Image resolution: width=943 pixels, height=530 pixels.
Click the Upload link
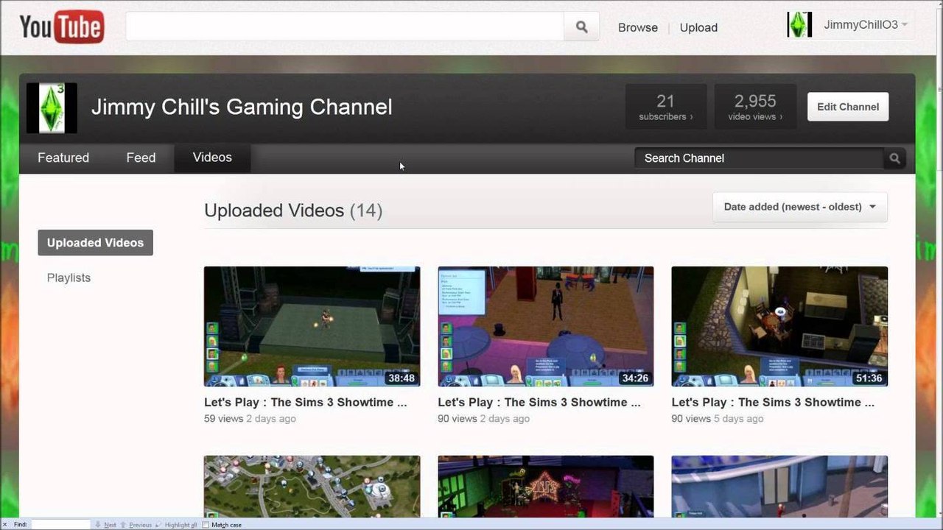coord(698,27)
